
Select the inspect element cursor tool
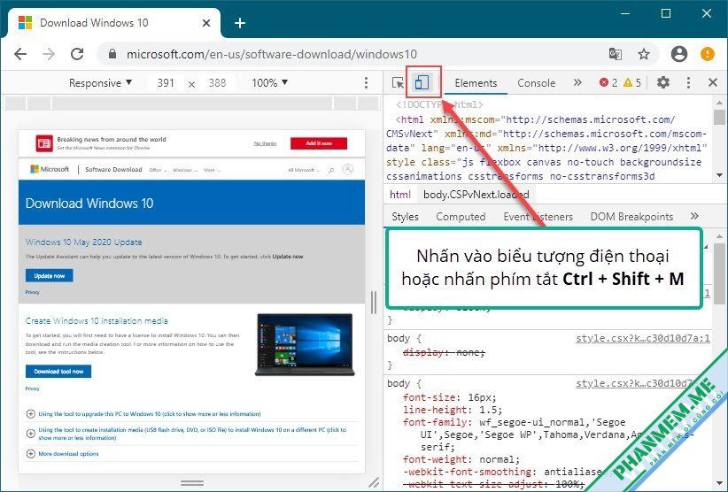click(398, 83)
